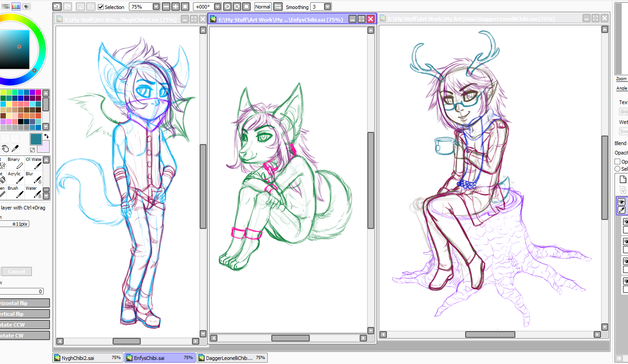Click the transparency toggle under the color swatch

32,150
